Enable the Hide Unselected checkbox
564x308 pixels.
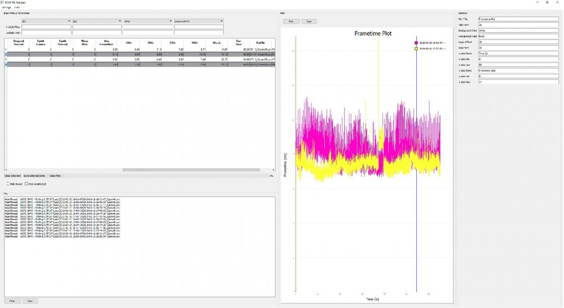coord(26,184)
